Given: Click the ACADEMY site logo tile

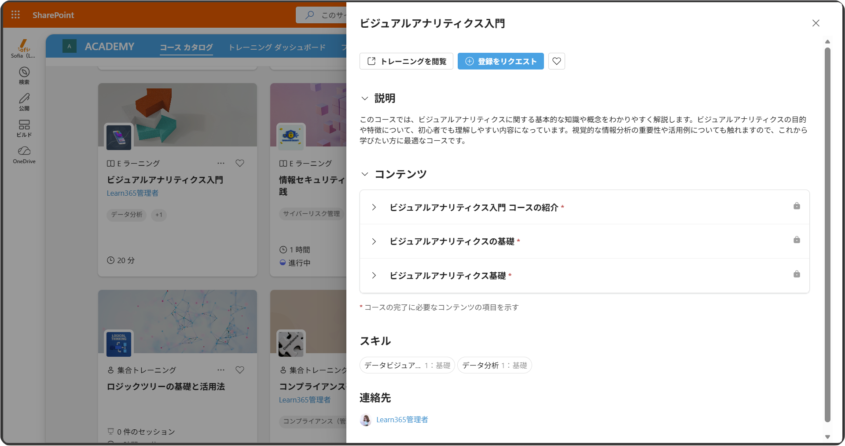Looking at the screenshot, I should (x=69, y=46).
